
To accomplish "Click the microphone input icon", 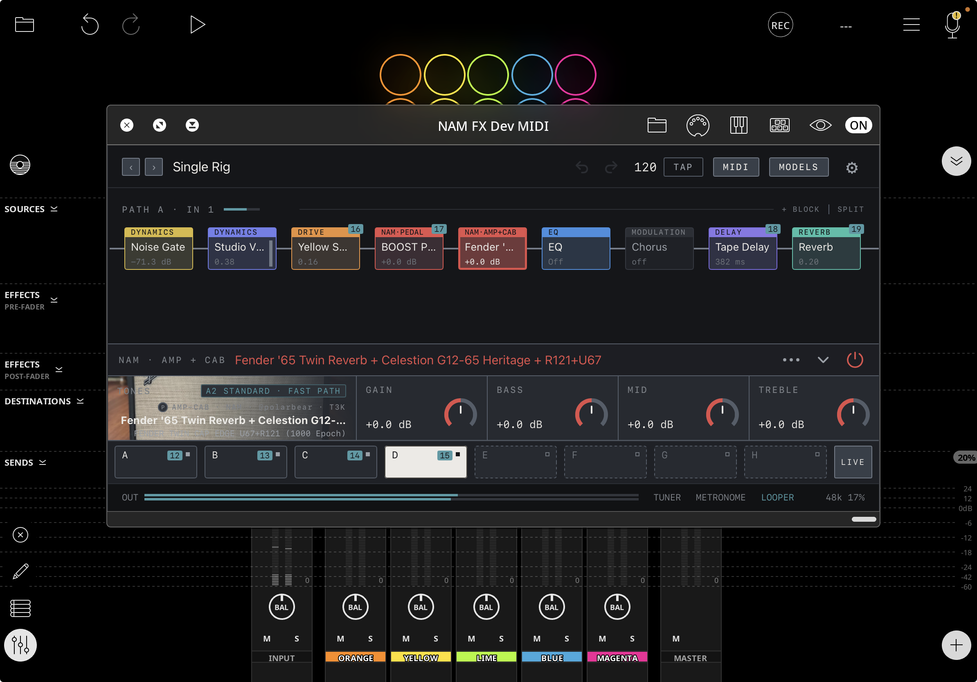I will click(952, 25).
